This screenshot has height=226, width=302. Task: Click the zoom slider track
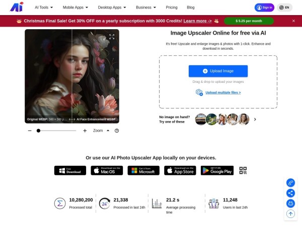(56, 131)
